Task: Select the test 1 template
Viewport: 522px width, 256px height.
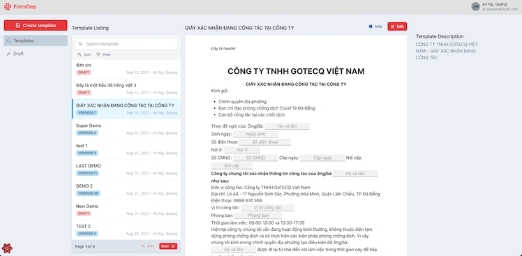Action: (x=126, y=149)
